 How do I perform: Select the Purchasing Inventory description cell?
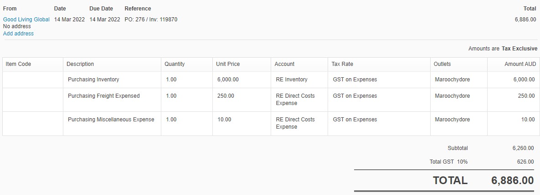[x=112, y=80]
